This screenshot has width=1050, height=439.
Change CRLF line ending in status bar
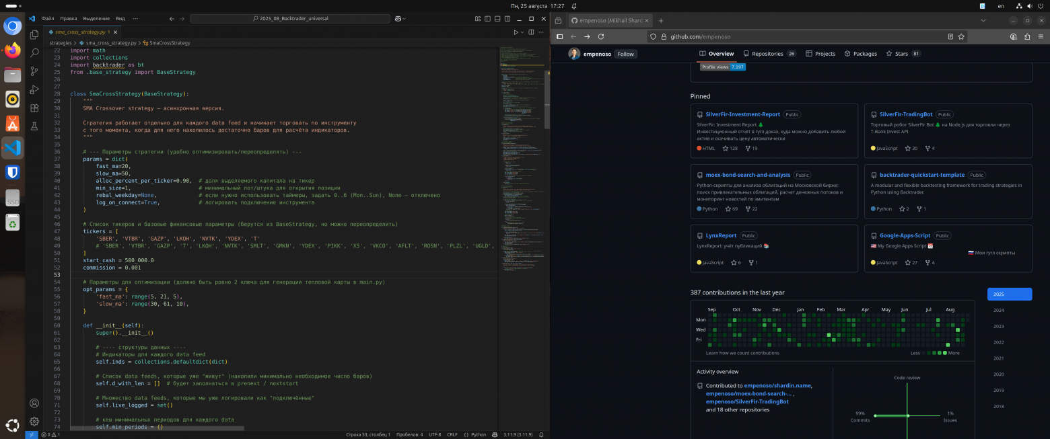pos(452,435)
